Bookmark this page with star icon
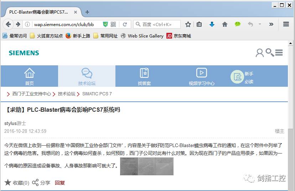The image size is (295, 191). (188, 24)
